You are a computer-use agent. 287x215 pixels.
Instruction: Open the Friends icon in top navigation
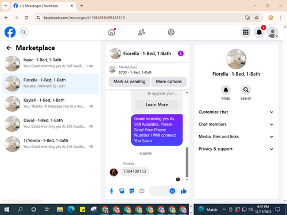pos(141,32)
